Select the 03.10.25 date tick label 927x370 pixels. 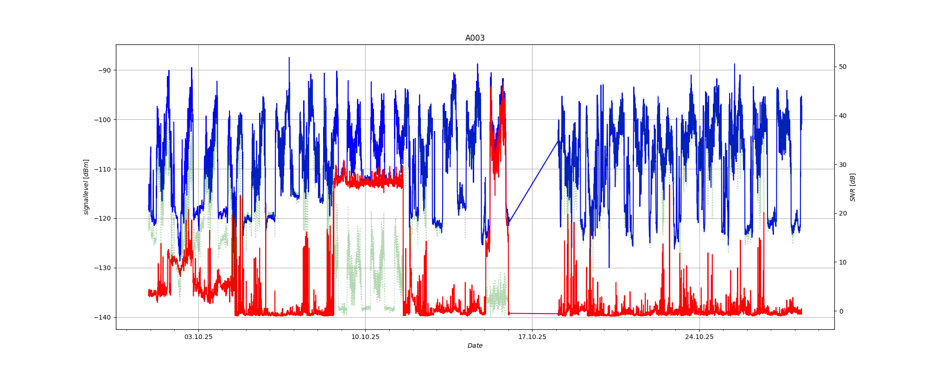pos(198,337)
